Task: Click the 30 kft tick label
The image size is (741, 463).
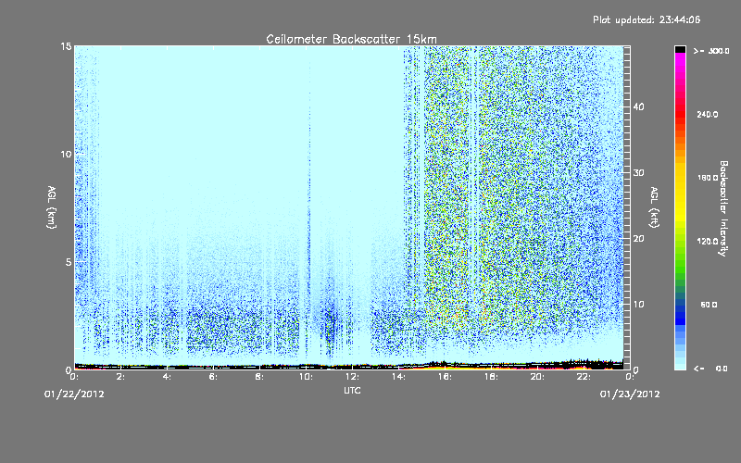Action: coord(638,172)
